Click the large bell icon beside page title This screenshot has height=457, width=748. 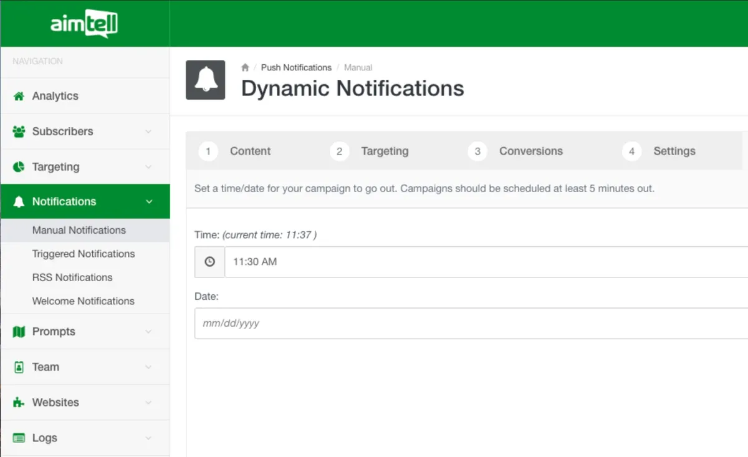point(206,80)
